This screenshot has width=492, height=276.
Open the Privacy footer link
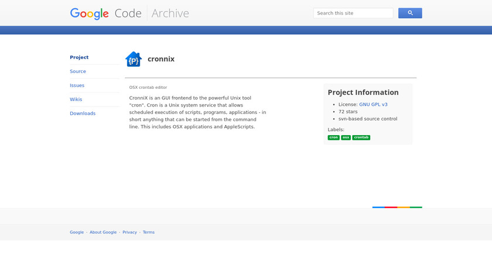(129, 232)
